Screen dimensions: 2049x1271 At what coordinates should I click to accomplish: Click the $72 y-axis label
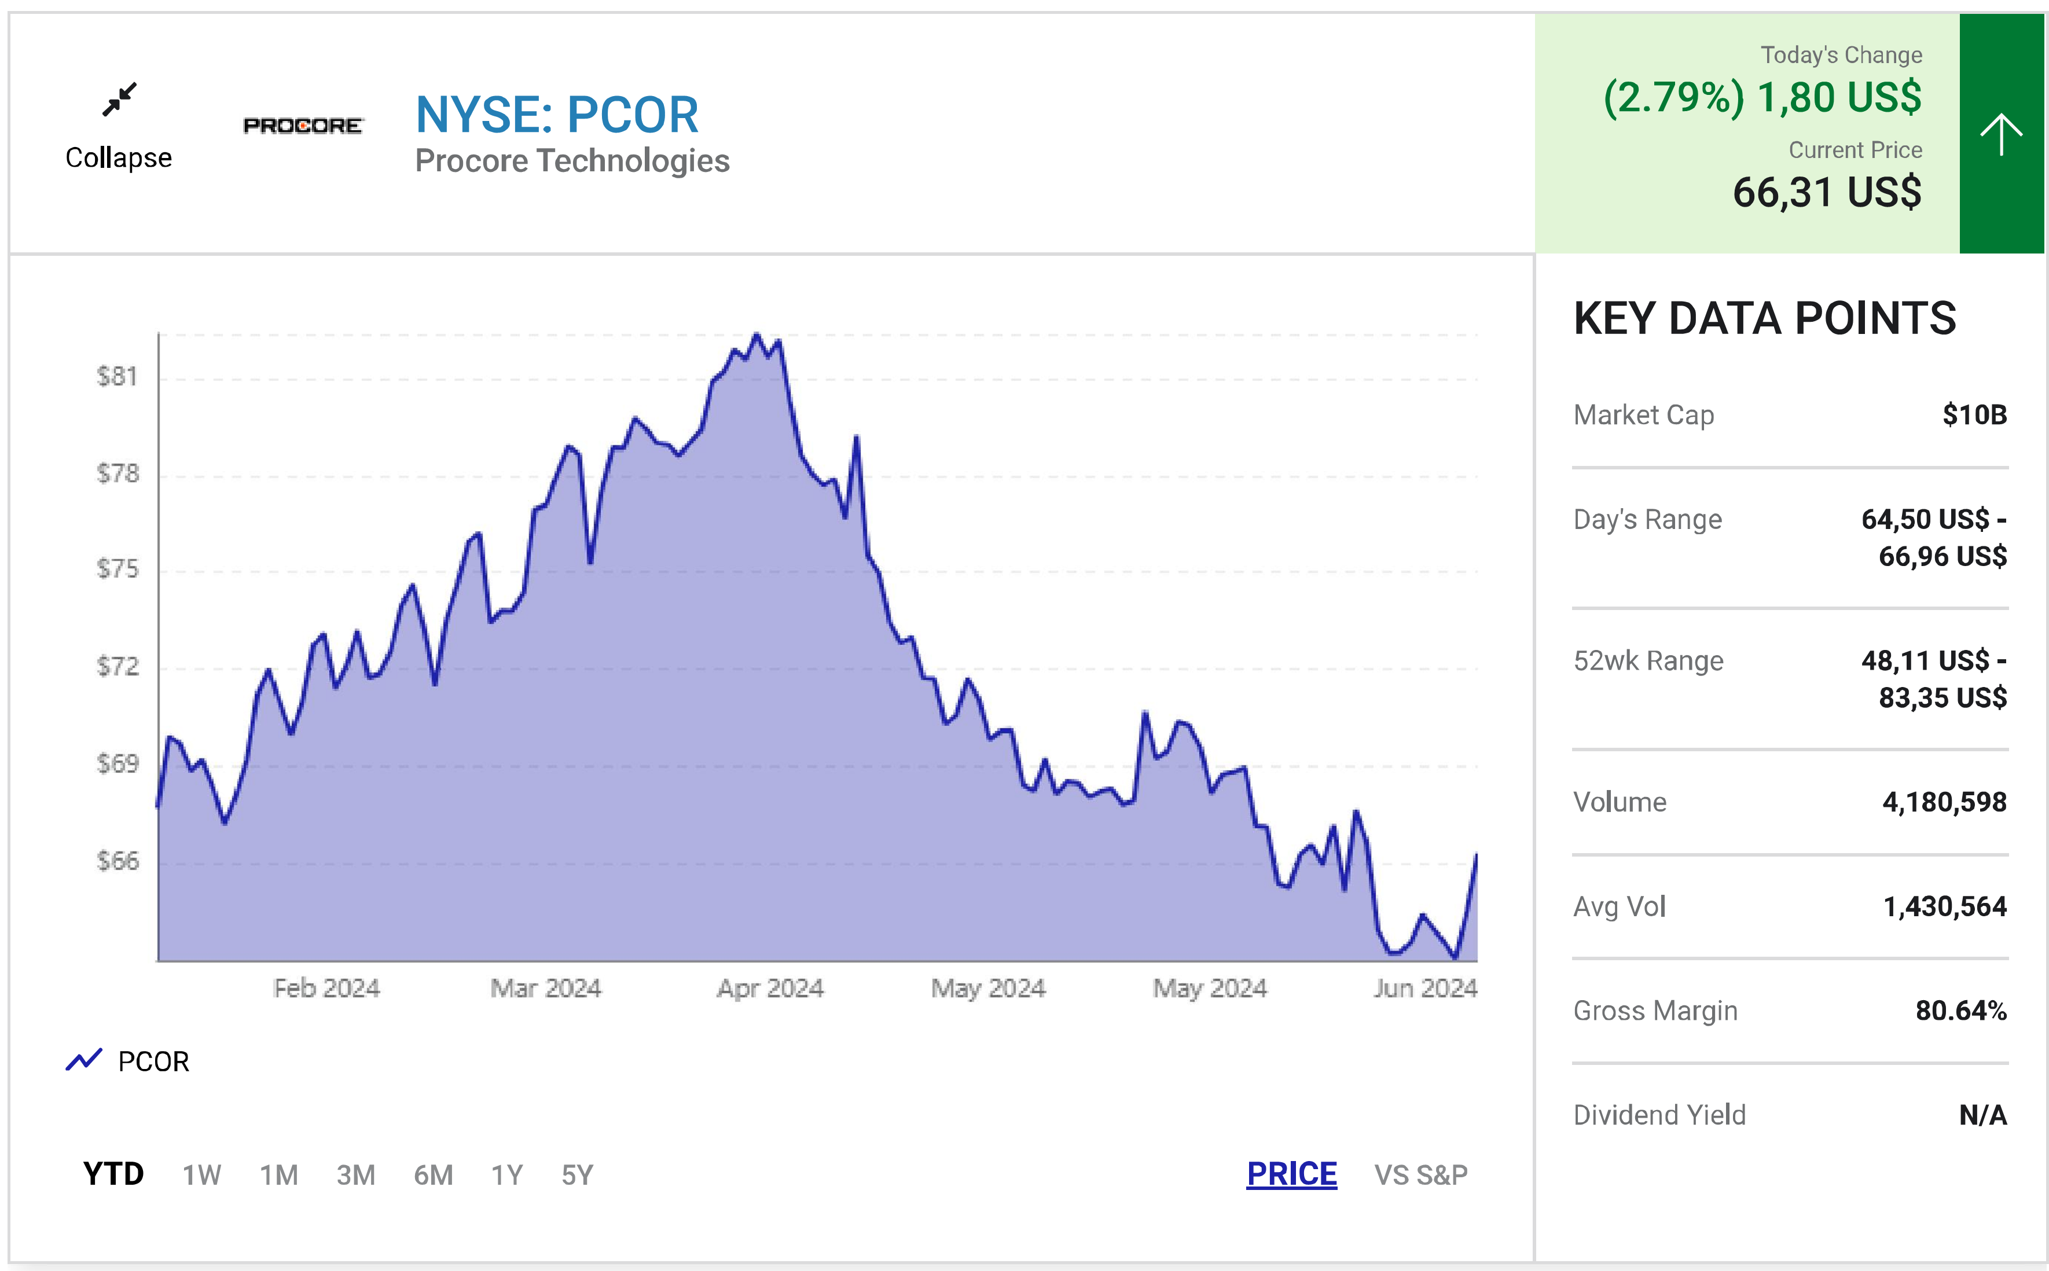[117, 667]
